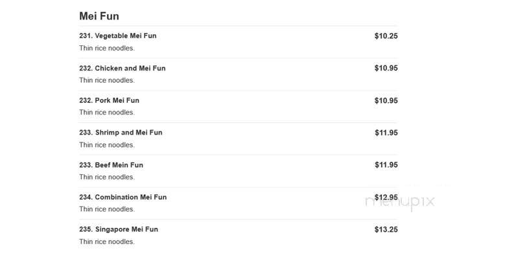Click the $11.95 Beef Mein Fun price
The image size is (516, 255).
[386, 165]
